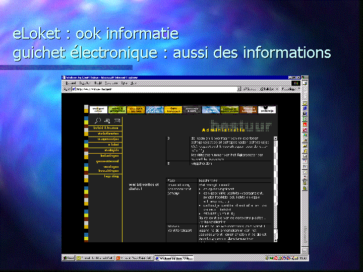Click the Start button on the taskbar
This screenshot has height=272, width=363.
(69, 258)
